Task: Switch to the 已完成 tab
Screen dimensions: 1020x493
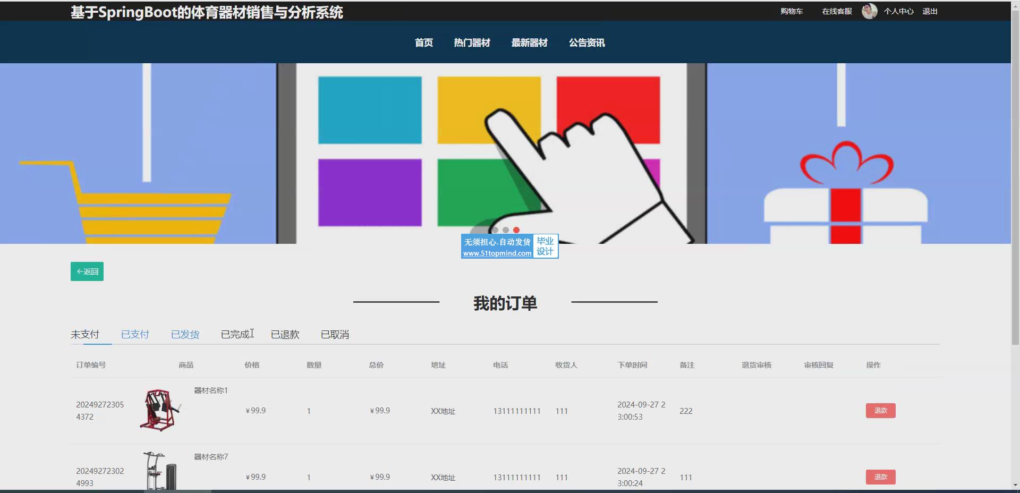Action: pyautogui.click(x=235, y=334)
